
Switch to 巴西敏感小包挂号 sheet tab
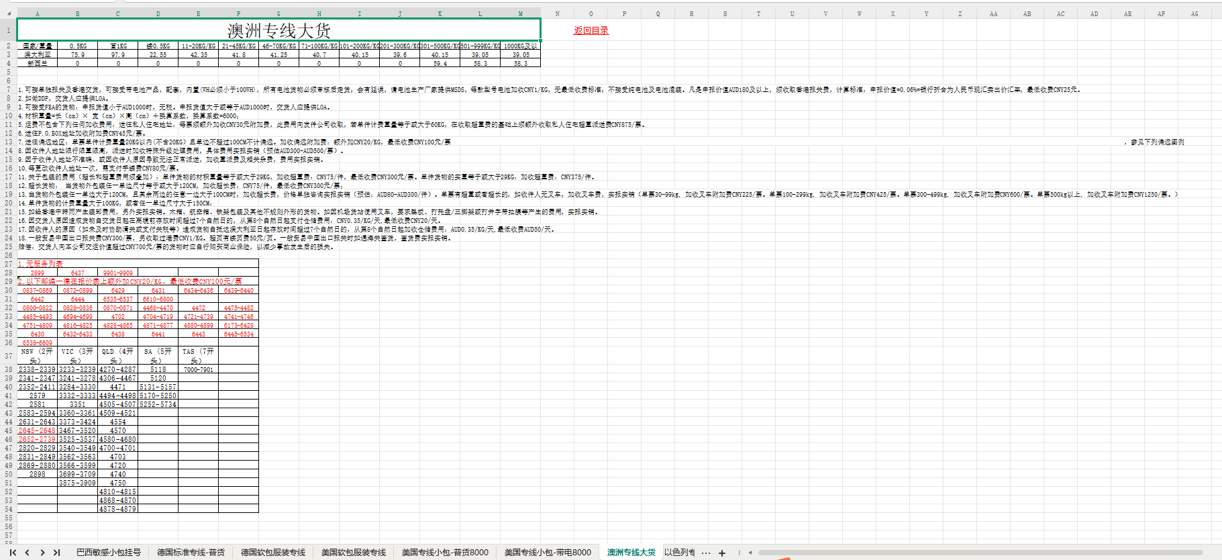[x=108, y=553]
